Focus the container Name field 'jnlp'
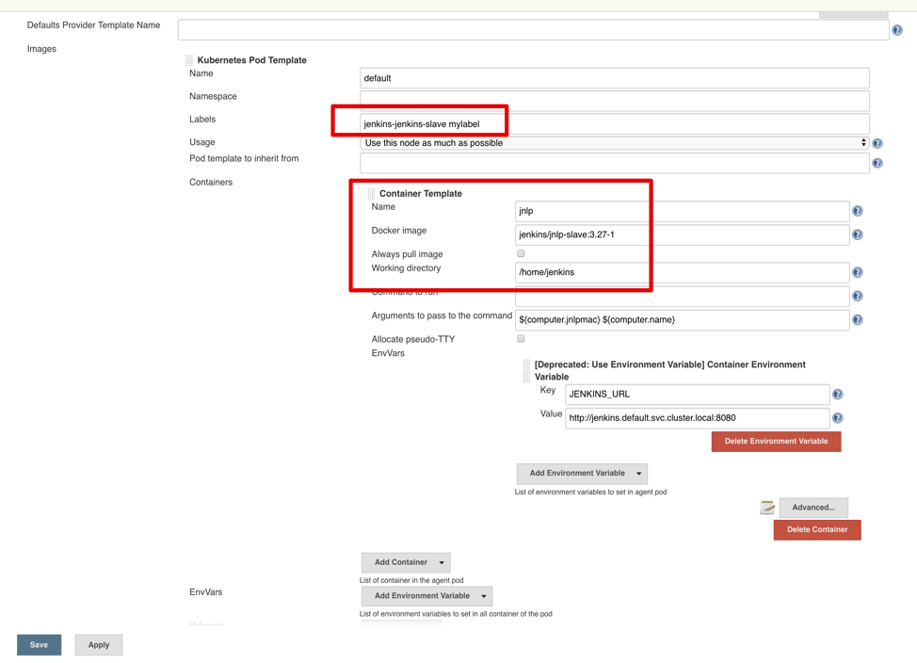Viewport: 917px width, 663px height. pyautogui.click(x=682, y=211)
